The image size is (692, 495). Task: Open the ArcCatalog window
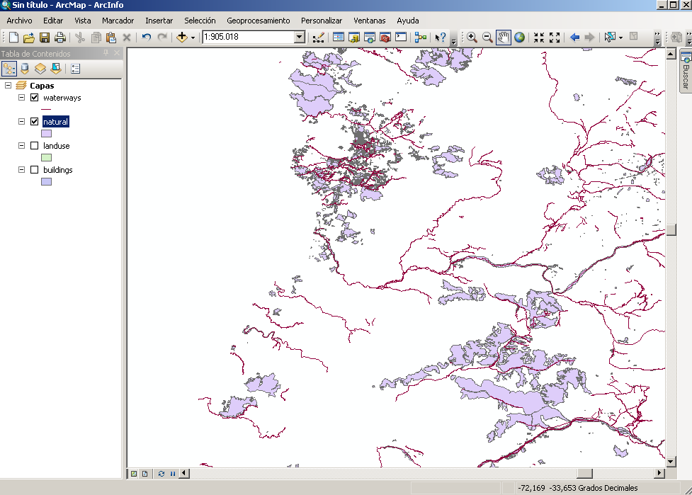coord(353,38)
